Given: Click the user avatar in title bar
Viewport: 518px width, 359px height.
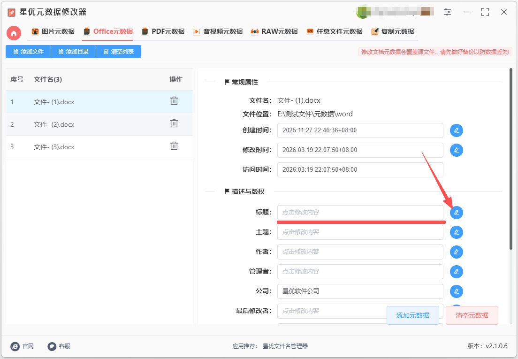Looking at the screenshot, I should [362, 12].
